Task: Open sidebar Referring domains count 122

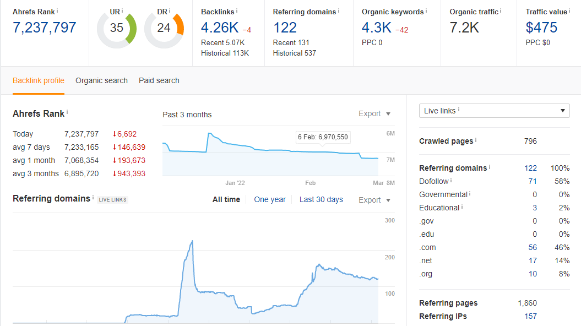Action: click(x=530, y=168)
